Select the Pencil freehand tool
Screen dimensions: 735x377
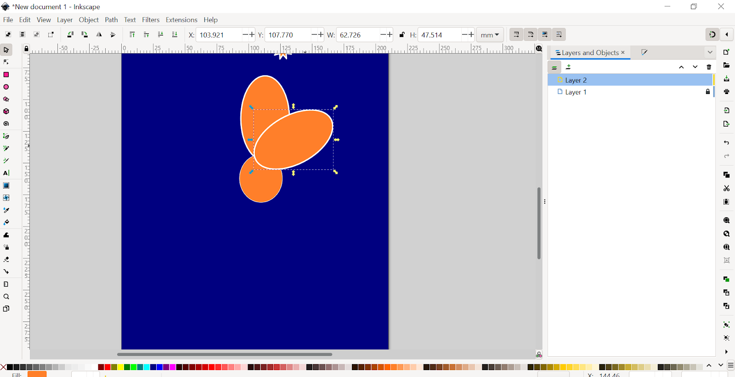click(x=6, y=149)
